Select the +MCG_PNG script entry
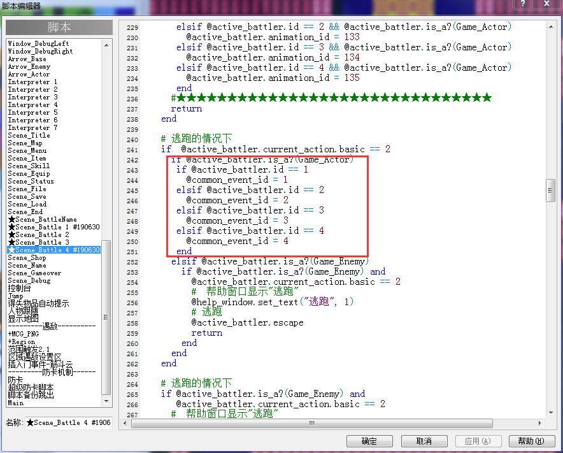563x453 pixels. coord(24,334)
